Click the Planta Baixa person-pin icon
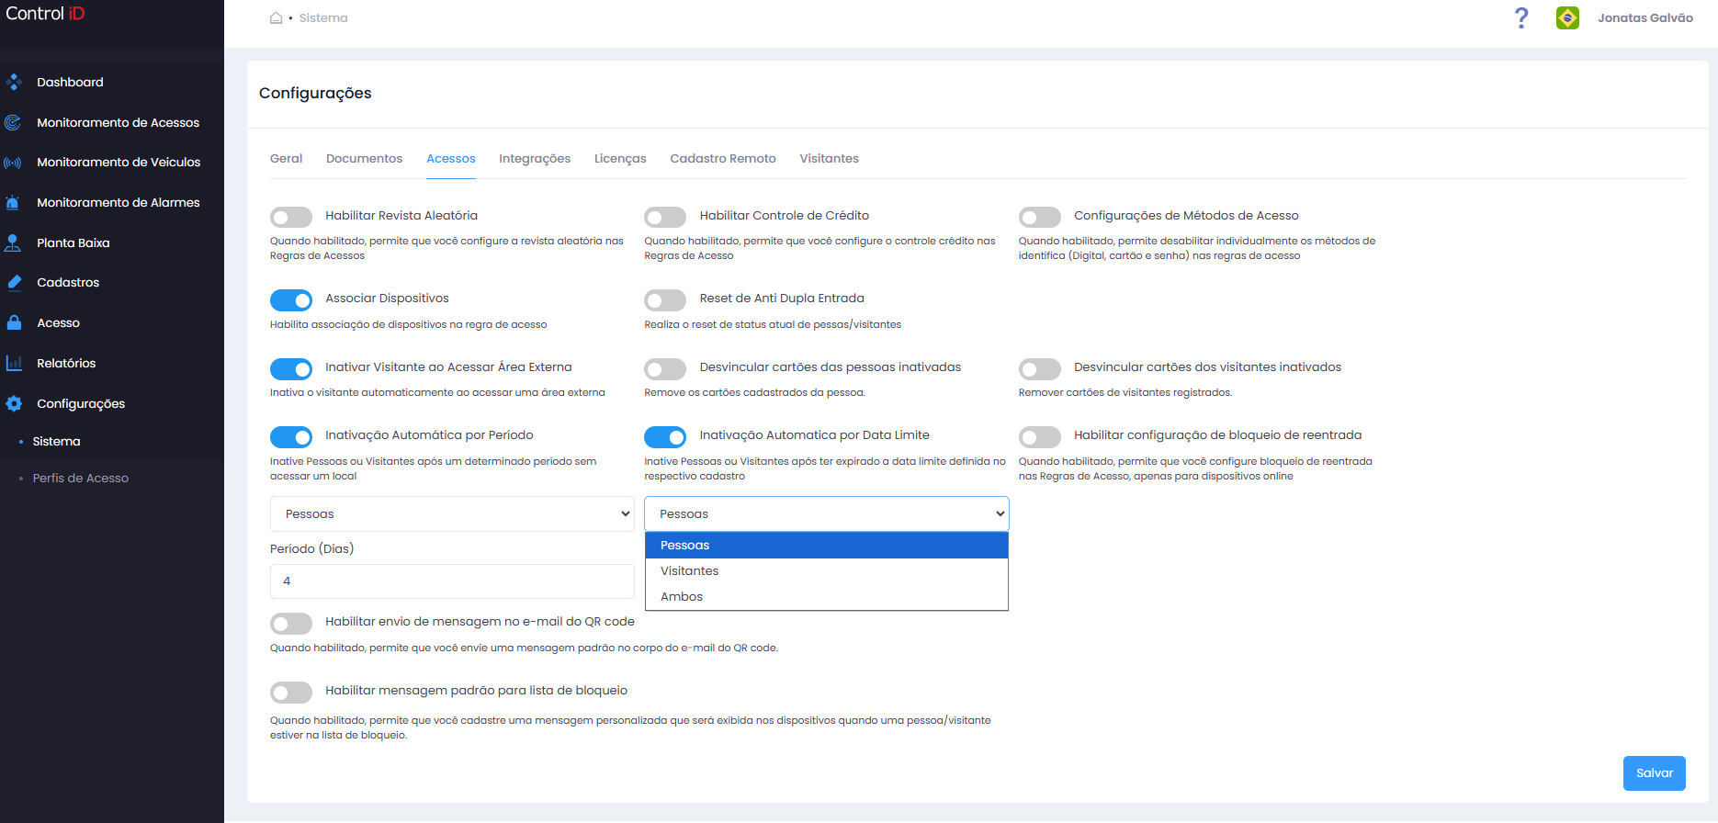This screenshot has width=1718, height=823. [x=13, y=242]
